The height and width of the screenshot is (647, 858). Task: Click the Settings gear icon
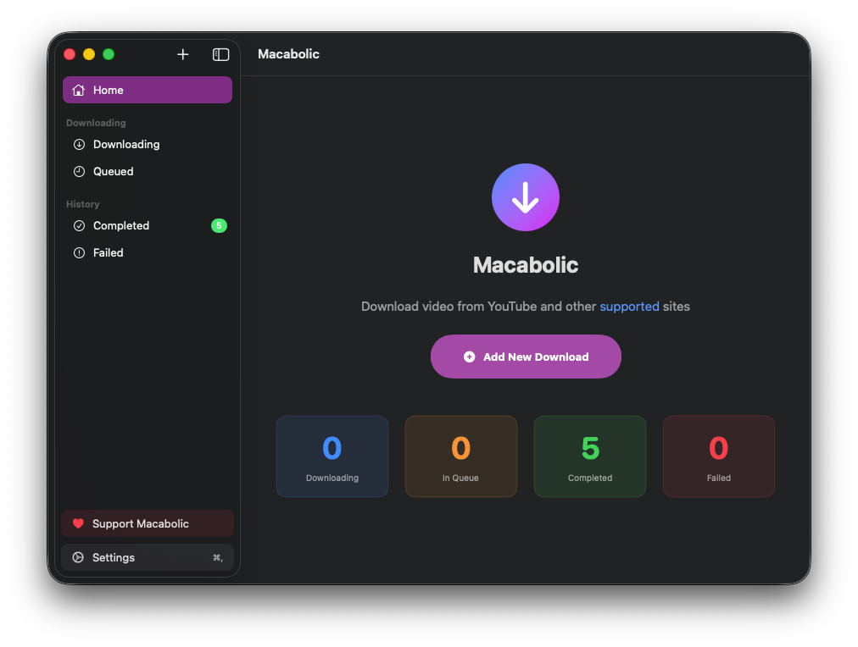pyautogui.click(x=78, y=557)
